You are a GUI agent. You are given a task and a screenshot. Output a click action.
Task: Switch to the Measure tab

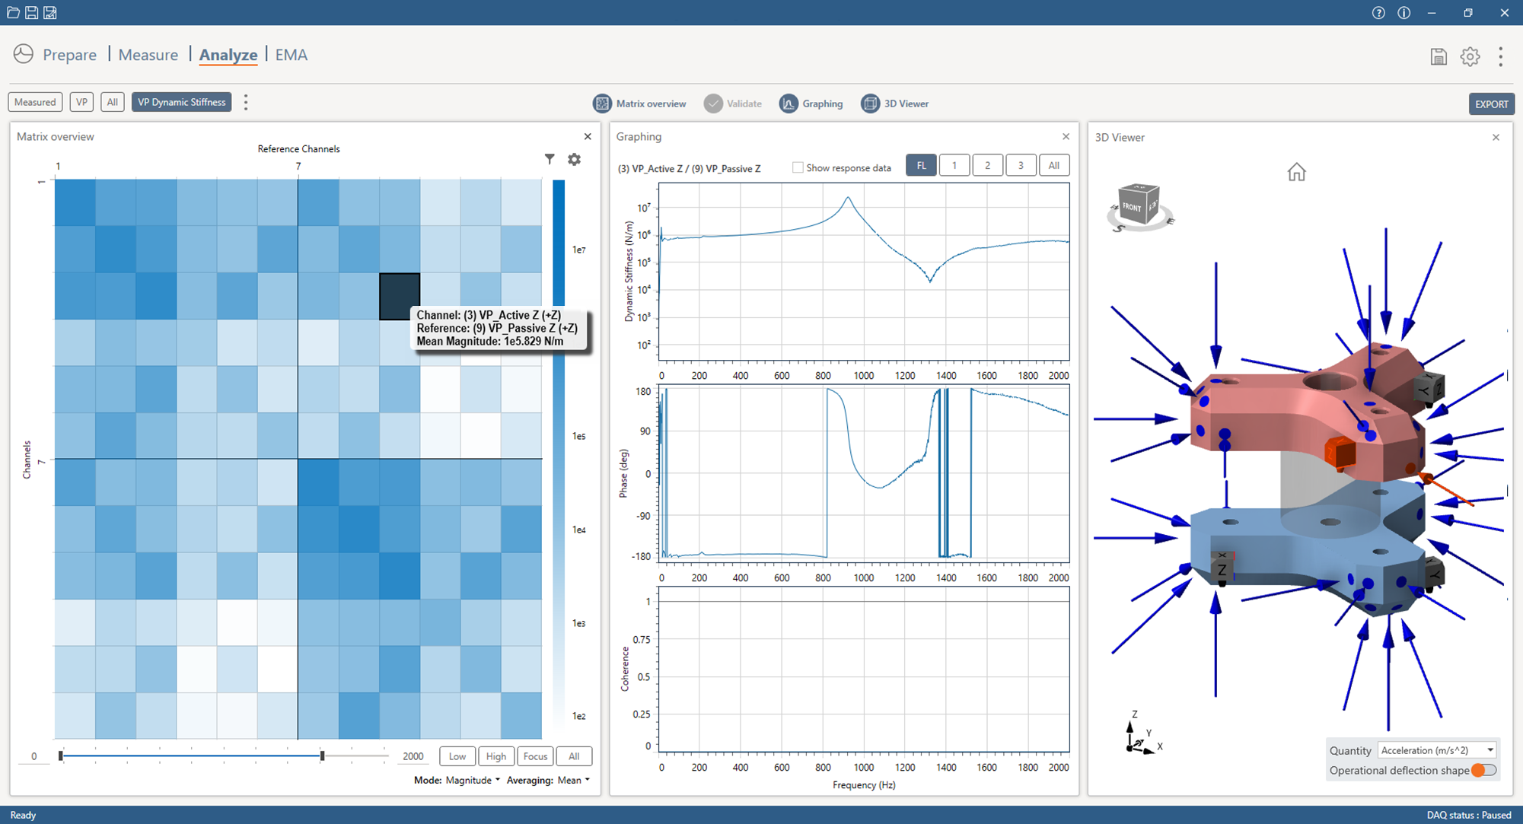click(x=148, y=55)
